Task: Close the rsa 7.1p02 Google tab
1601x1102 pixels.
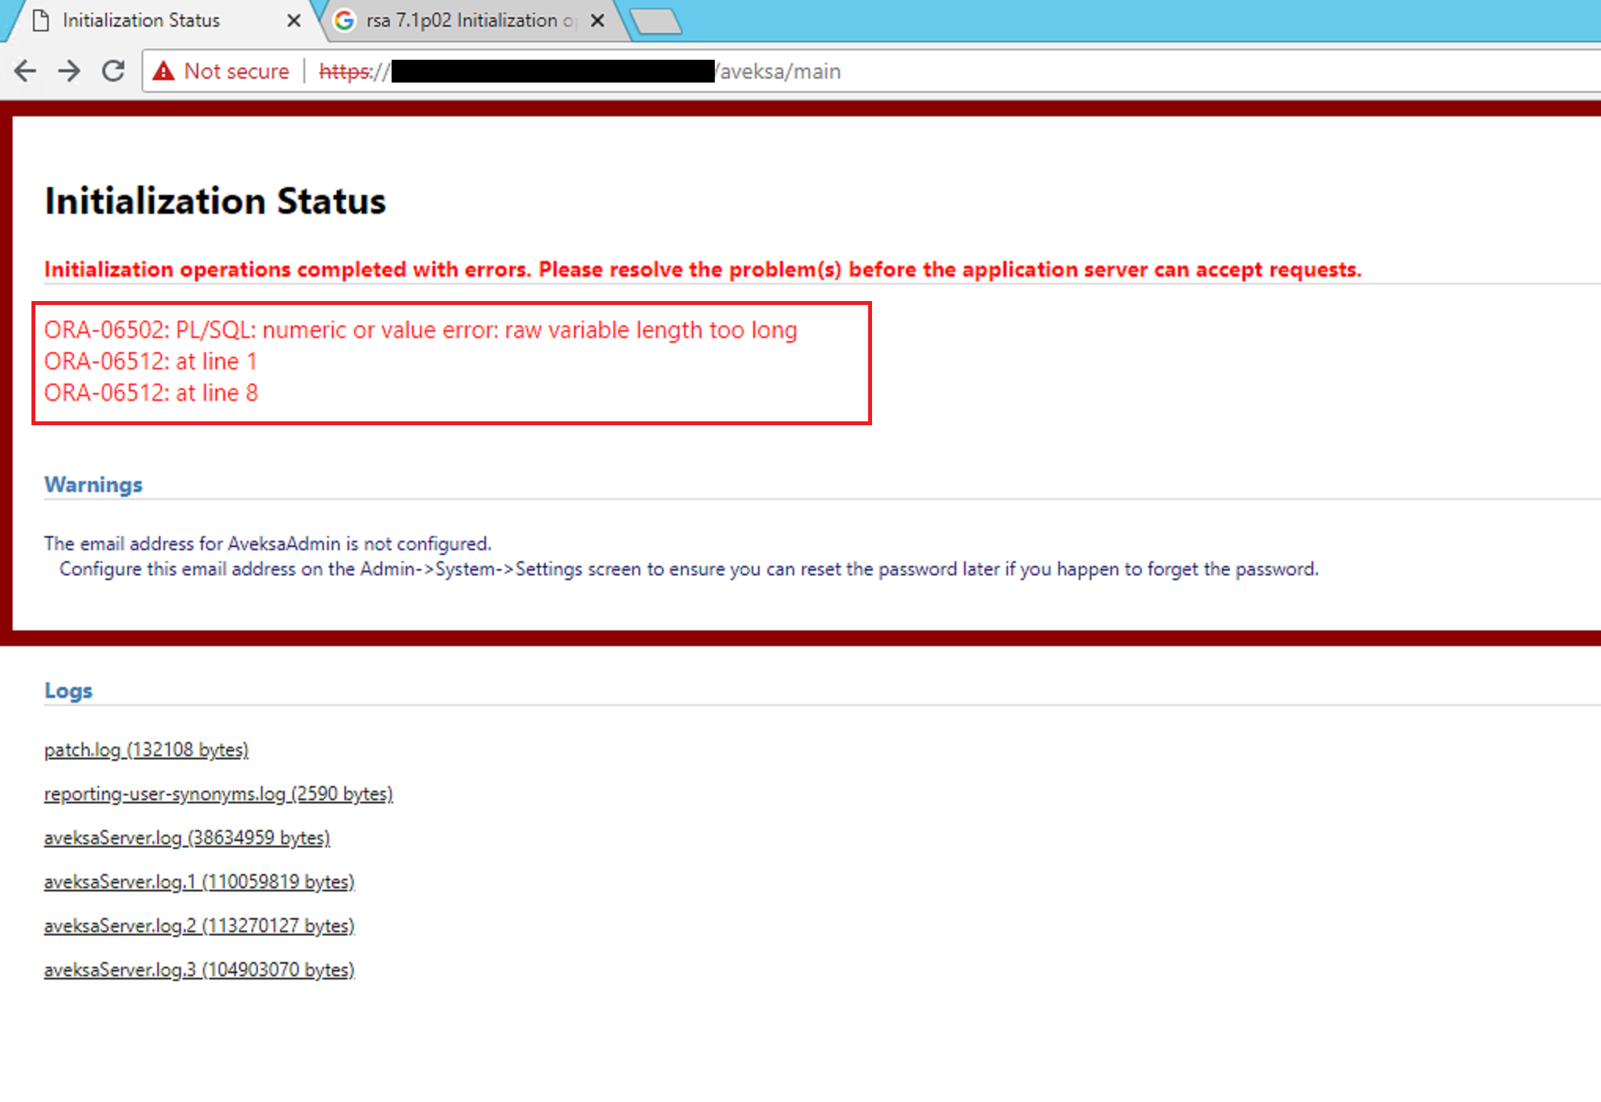Action: tap(598, 20)
